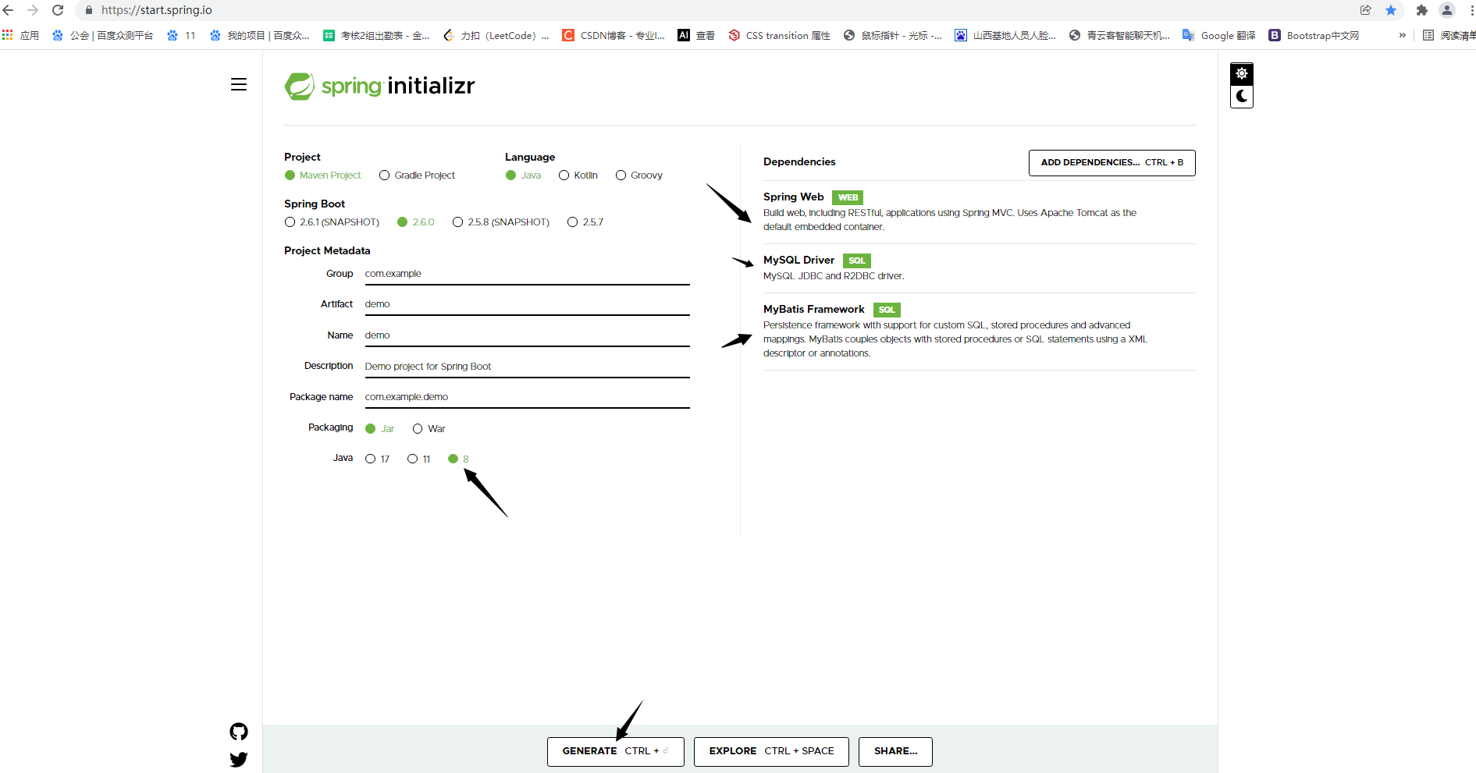The width and height of the screenshot is (1476, 773).
Task: Open the CSS transition 属性 bookmark
Action: [779, 35]
